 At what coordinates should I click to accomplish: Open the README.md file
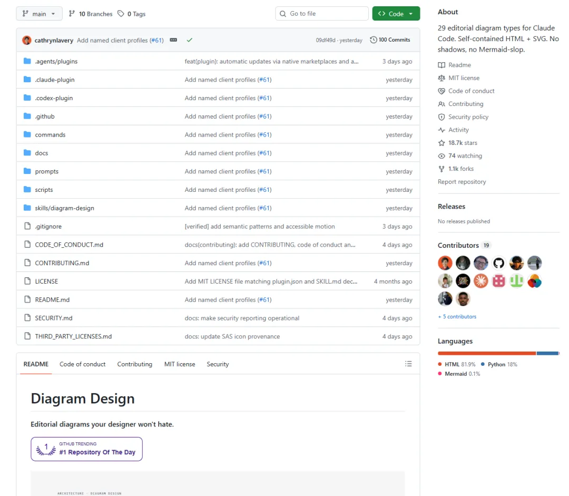tap(52, 299)
